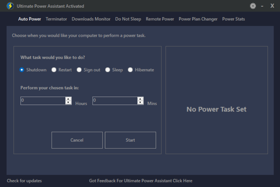Open the Downloads Monitor tab
The height and width of the screenshot is (187, 280).
click(91, 19)
